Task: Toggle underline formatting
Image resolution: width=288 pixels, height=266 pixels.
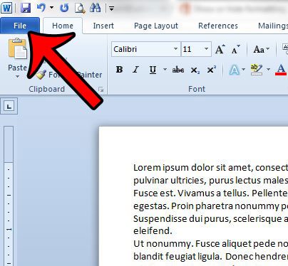Action: point(153,70)
